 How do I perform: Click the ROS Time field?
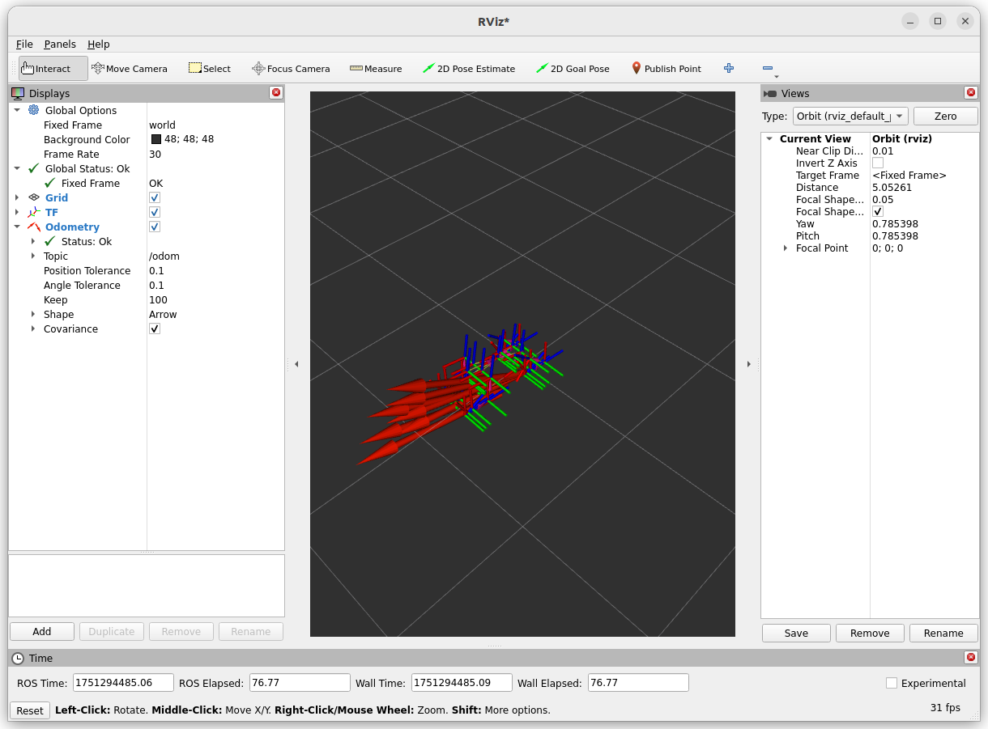click(x=123, y=682)
